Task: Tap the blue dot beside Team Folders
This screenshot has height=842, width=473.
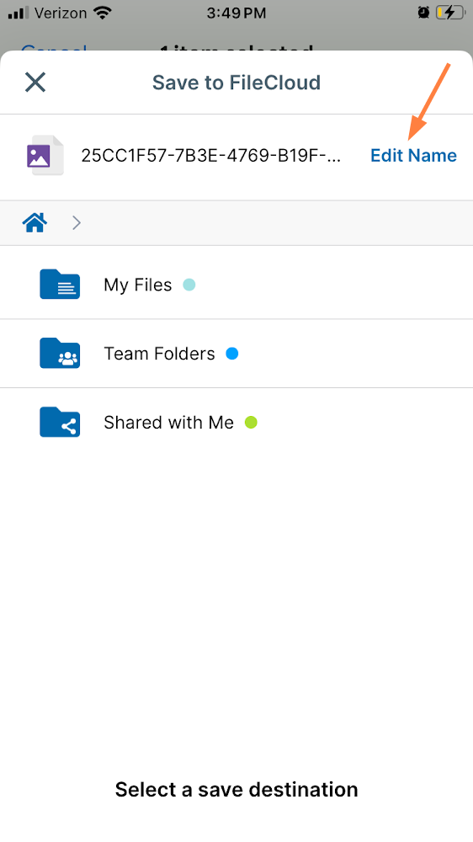Action: pos(232,354)
